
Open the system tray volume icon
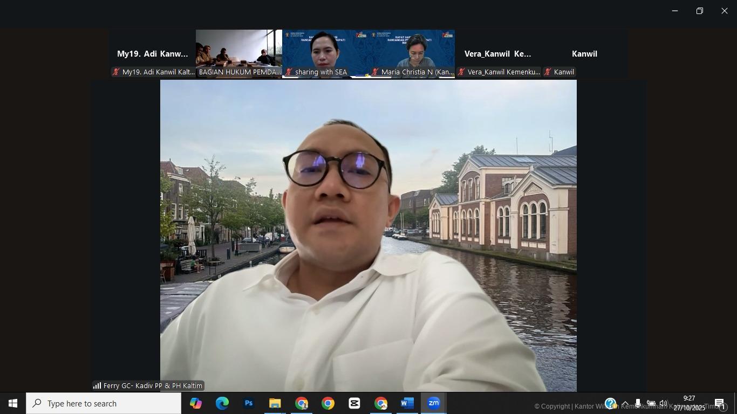(664, 404)
